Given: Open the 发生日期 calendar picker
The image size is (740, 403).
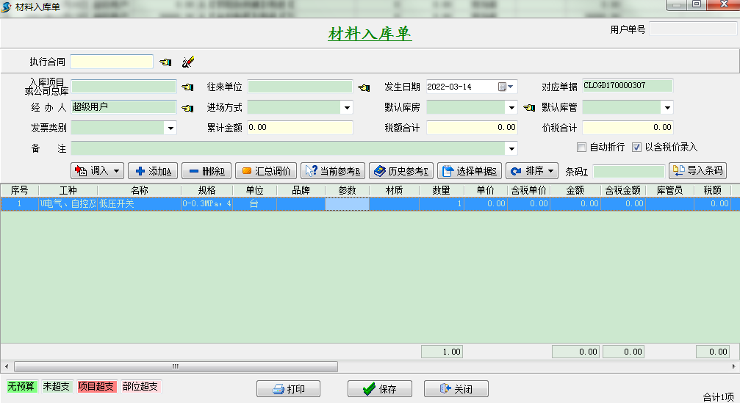Looking at the screenshot, I should point(506,87).
